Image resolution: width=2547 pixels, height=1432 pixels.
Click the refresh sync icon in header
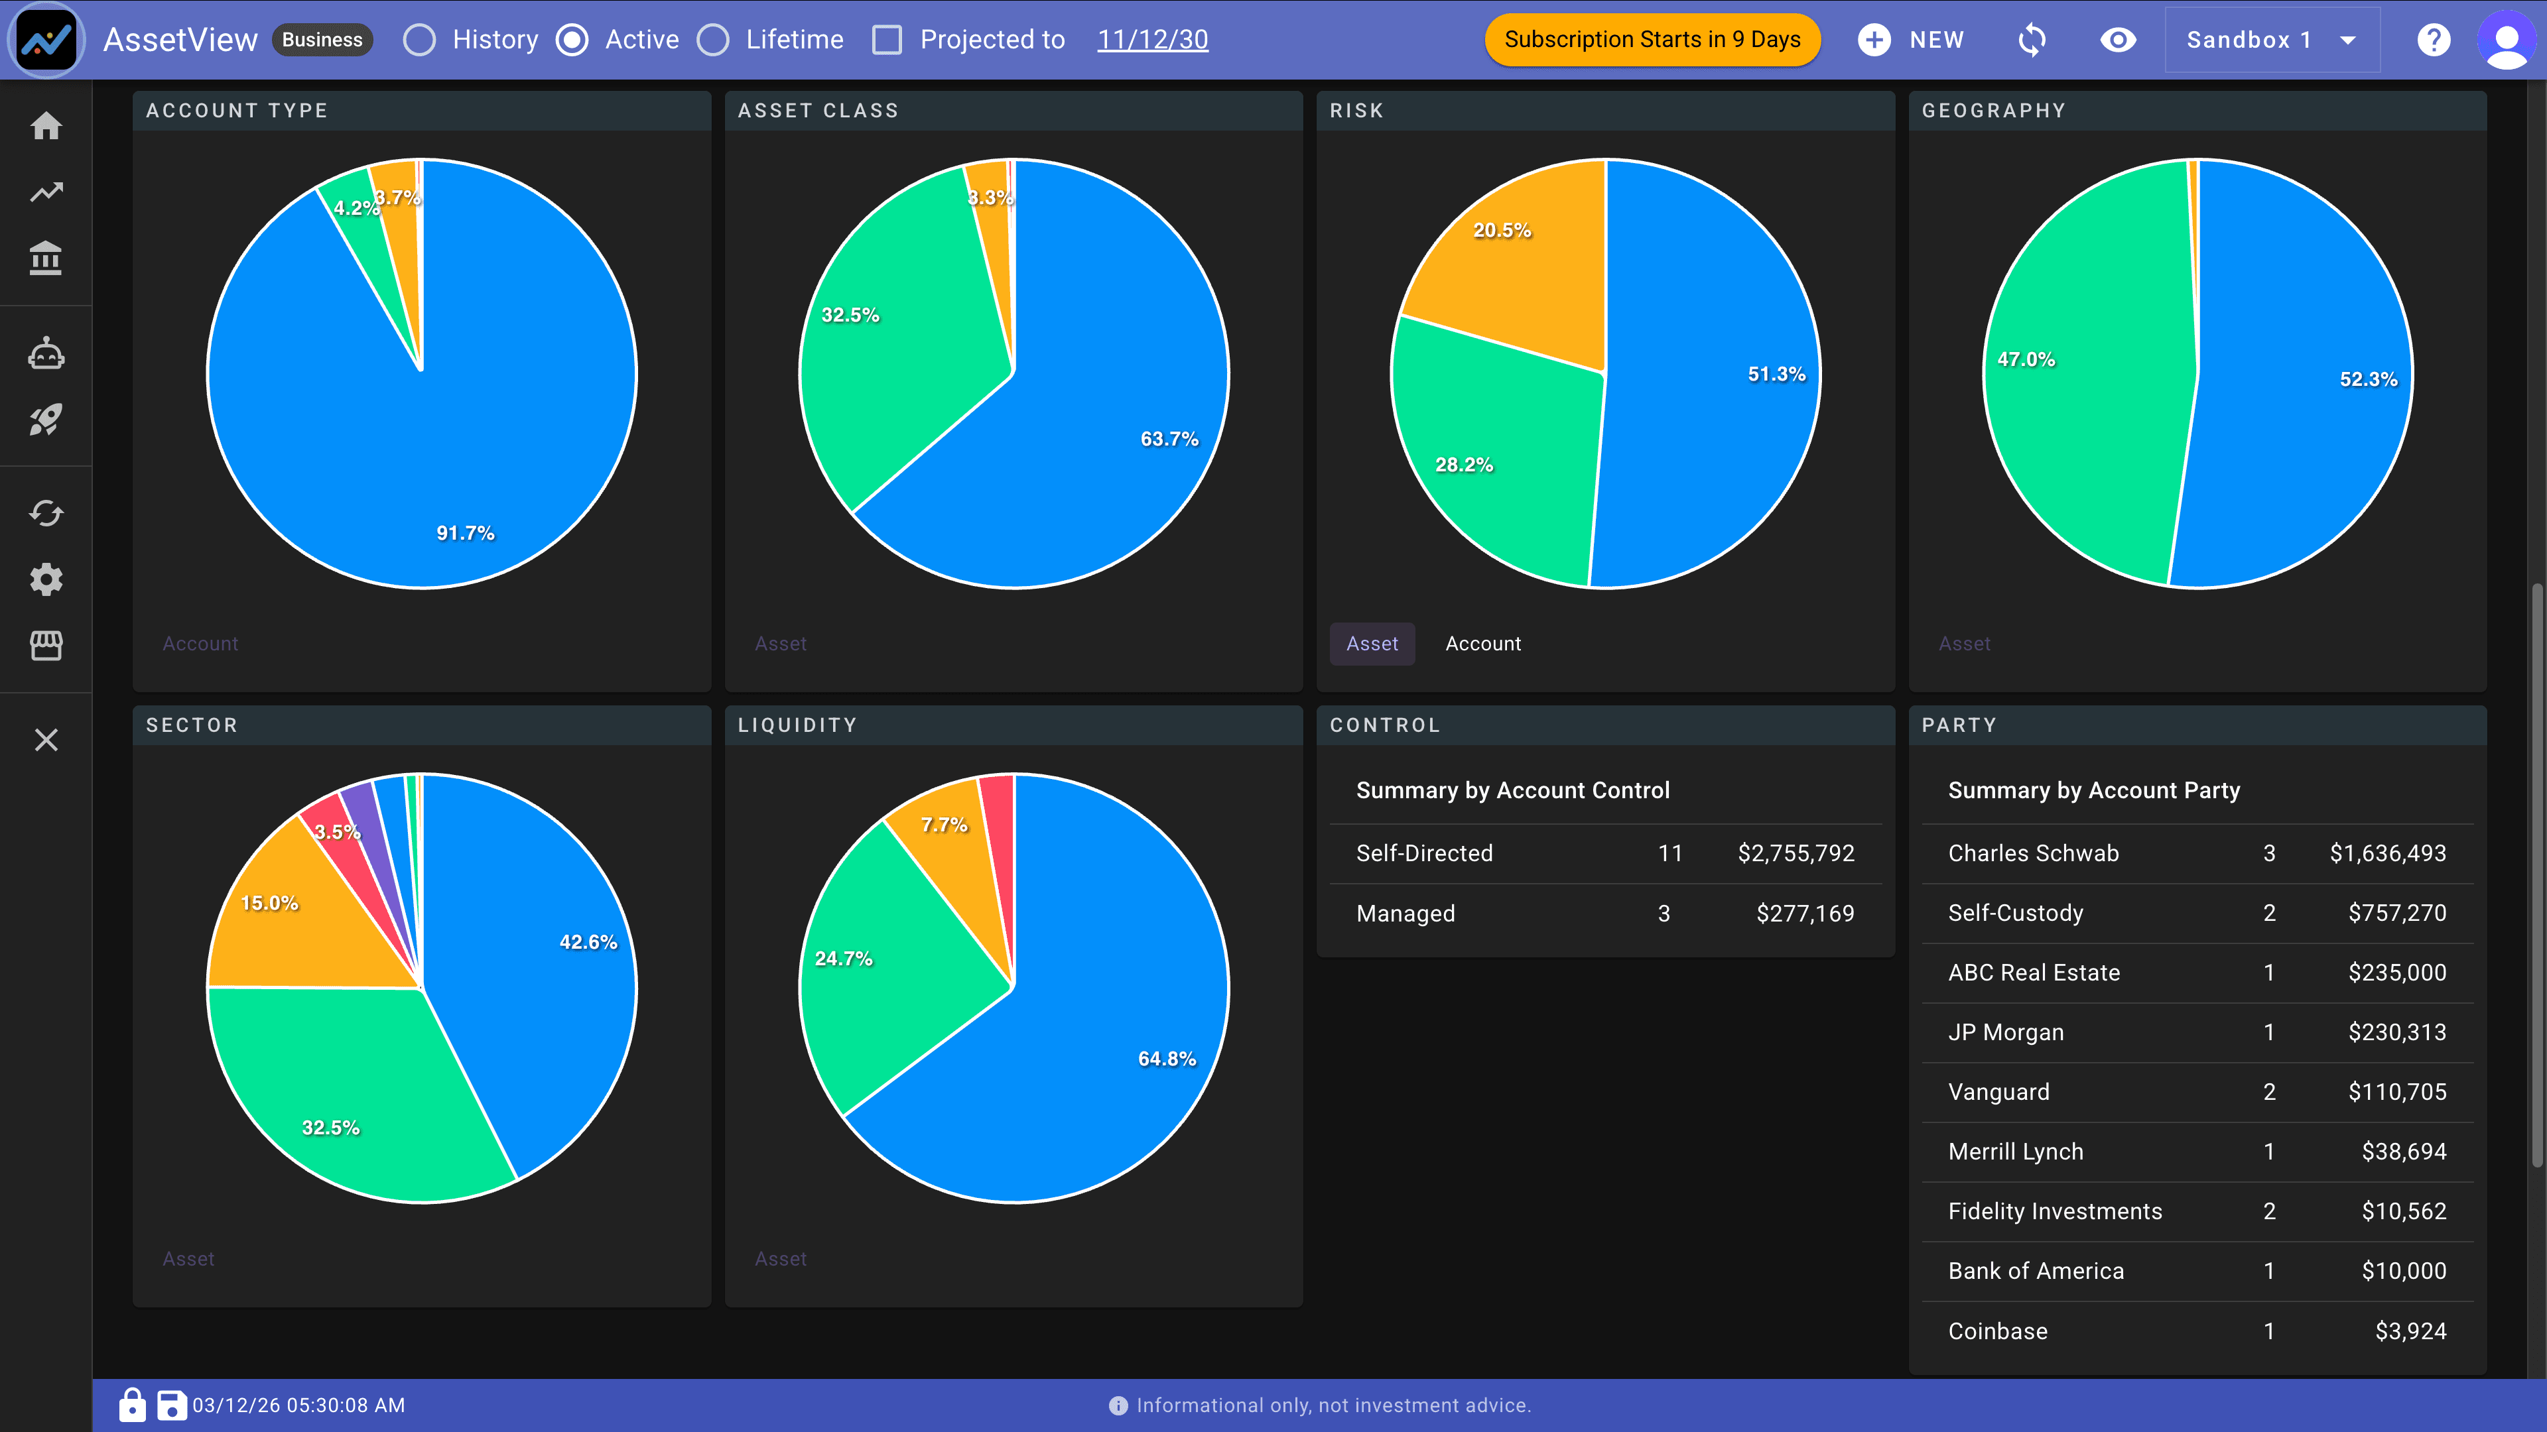[x=2032, y=40]
